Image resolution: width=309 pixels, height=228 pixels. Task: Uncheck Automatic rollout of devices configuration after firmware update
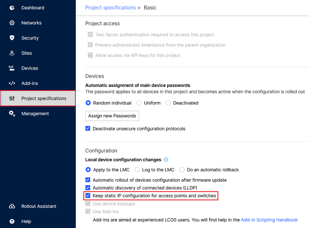tap(87, 180)
